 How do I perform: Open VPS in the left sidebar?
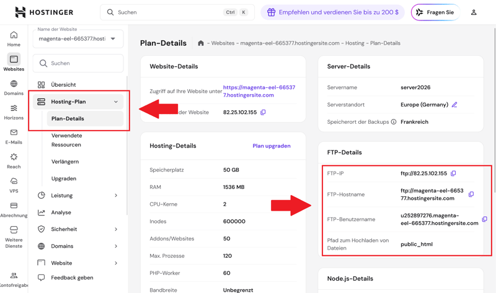click(x=14, y=185)
